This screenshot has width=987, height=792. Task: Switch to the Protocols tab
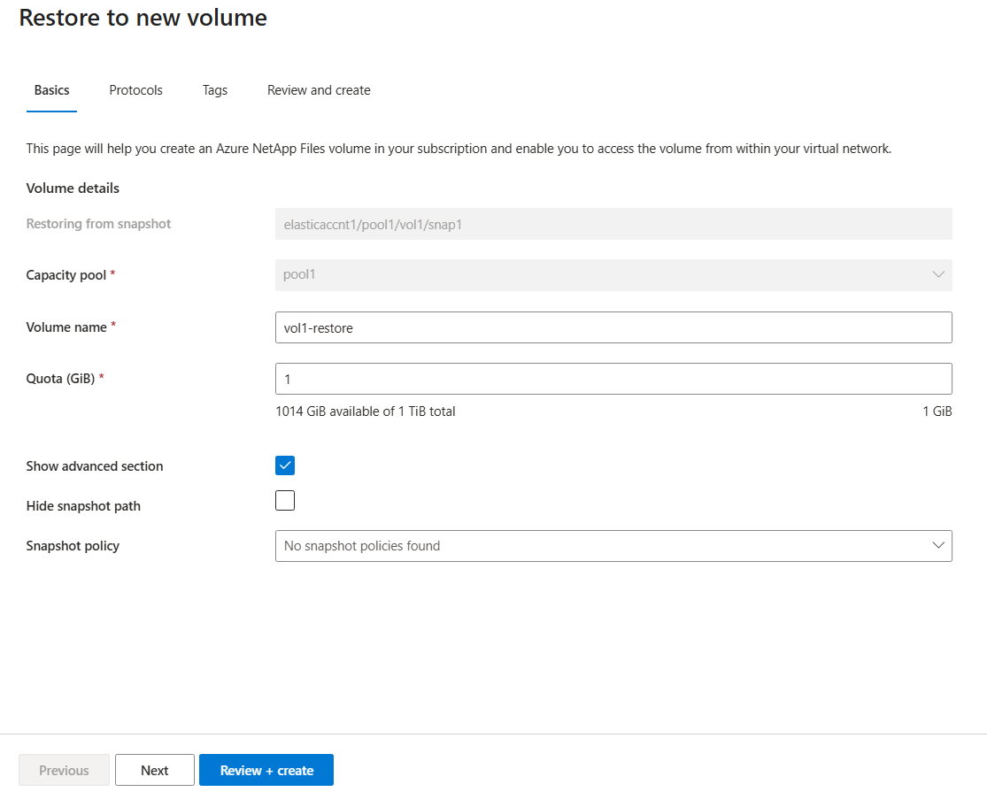135,89
